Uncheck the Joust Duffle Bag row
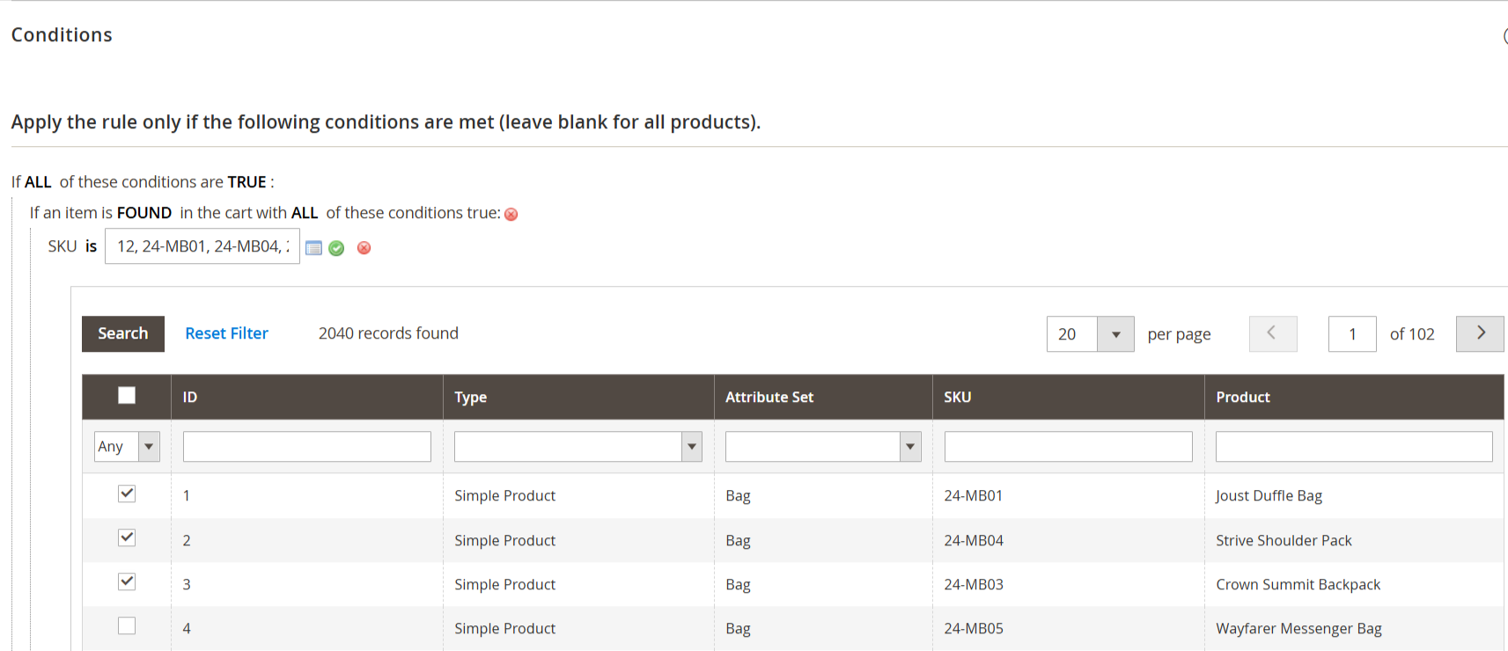Screen dimensions: 1508x651 click(127, 494)
